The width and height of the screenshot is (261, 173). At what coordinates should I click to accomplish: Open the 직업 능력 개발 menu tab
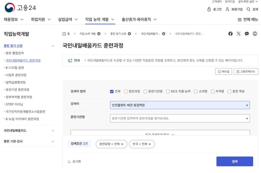[100, 20]
